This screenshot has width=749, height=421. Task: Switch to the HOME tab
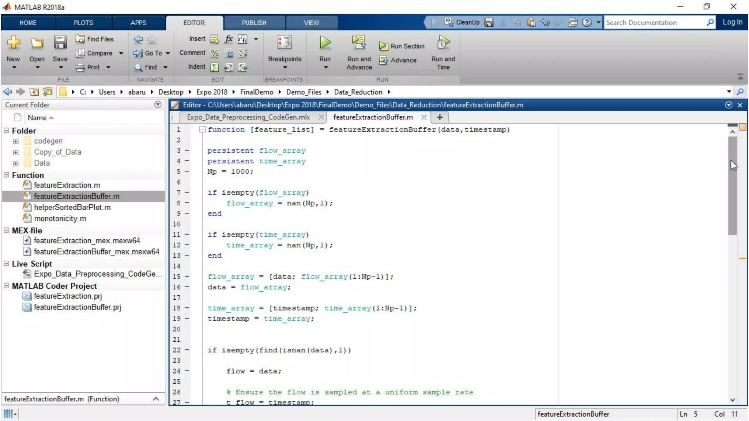[x=28, y=23]
